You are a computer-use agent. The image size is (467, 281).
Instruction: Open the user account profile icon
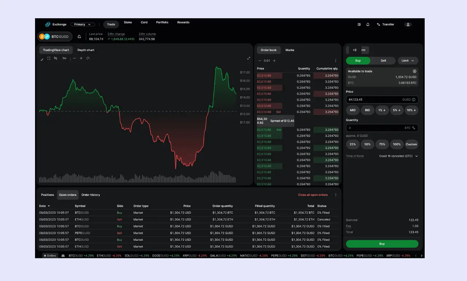(x=408, y=24)
